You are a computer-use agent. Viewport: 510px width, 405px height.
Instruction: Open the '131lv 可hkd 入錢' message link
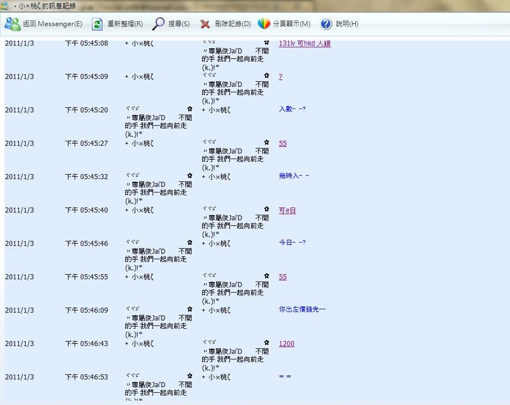coord(305,43)
